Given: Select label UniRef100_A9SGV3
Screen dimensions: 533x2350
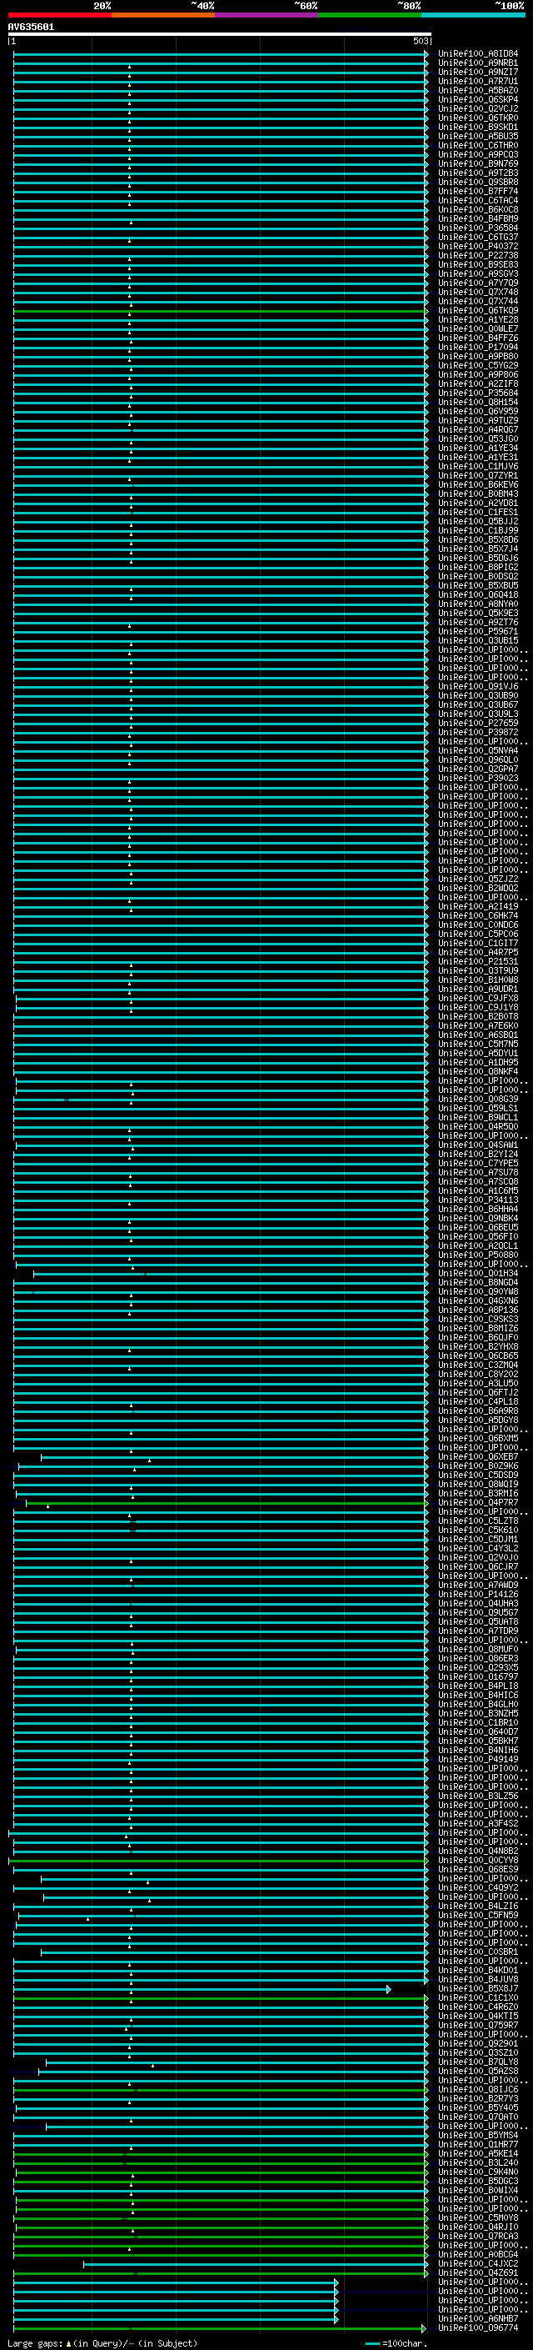Looking at the screenshot, I should point(478,273).
